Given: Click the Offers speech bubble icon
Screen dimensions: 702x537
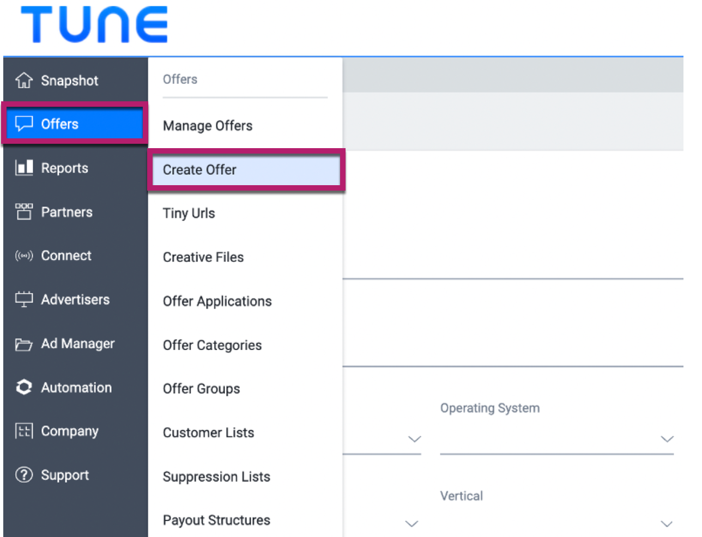Looking at the screenshot, I should click(24, 124).
